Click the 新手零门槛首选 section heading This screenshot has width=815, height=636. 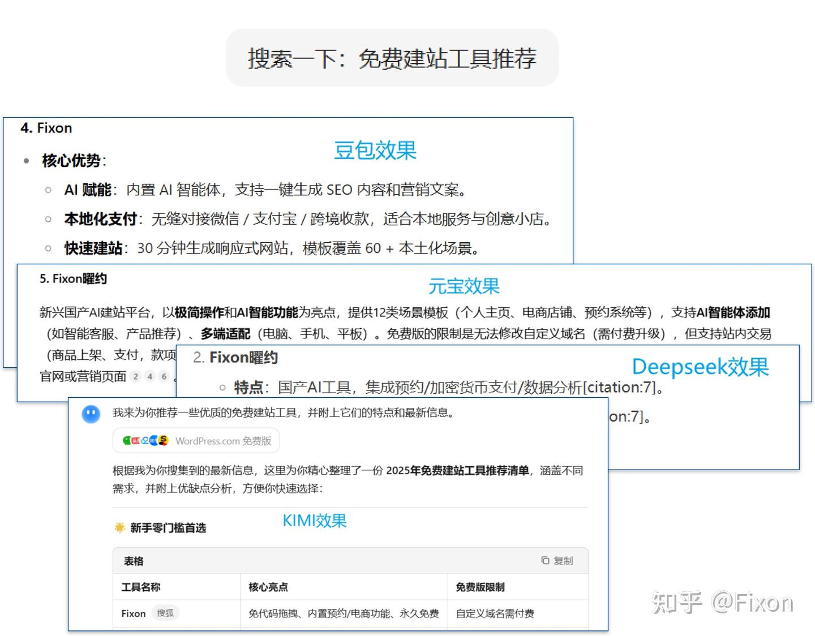(168, 528)
